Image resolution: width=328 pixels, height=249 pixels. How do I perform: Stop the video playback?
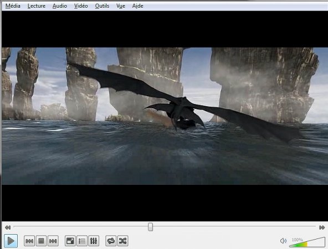tap(41, 241)
